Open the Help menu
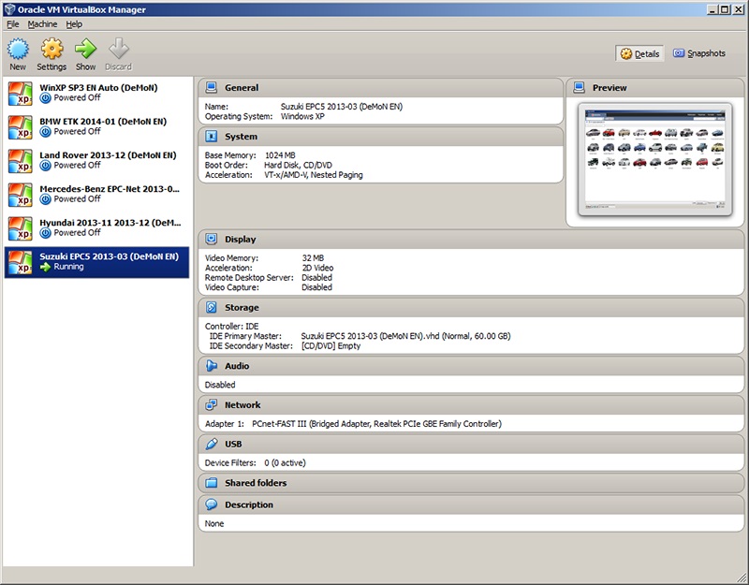Screen dimensions: 749x585 74,24
